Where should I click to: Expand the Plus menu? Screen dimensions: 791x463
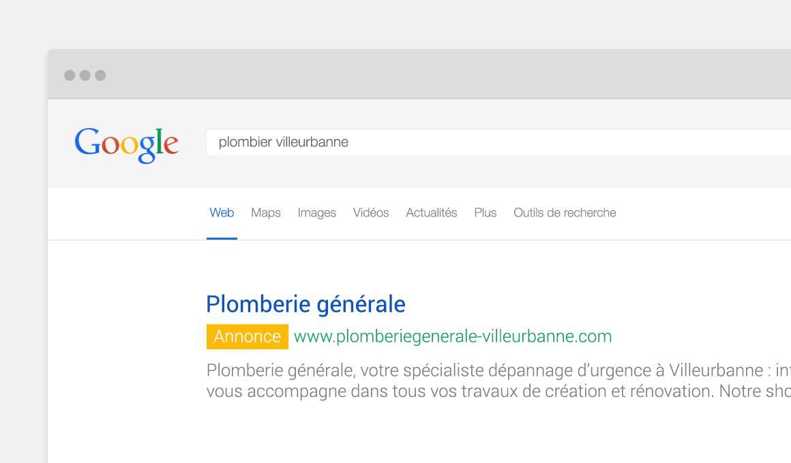point(486,212)
